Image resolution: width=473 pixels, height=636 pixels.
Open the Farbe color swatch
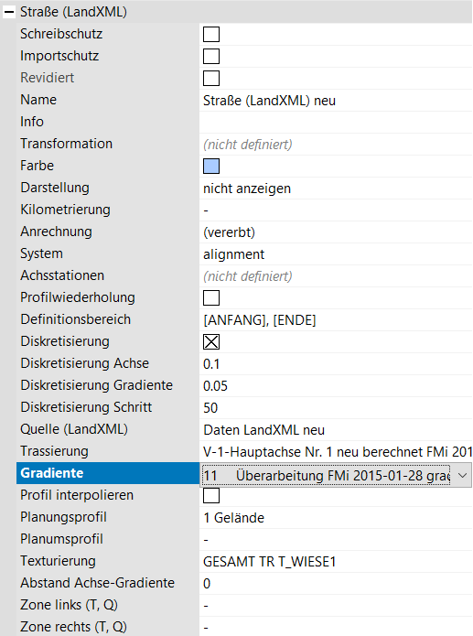[211, 167]
